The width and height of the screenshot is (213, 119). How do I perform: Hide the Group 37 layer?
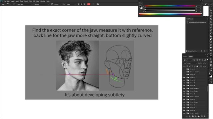184,77
